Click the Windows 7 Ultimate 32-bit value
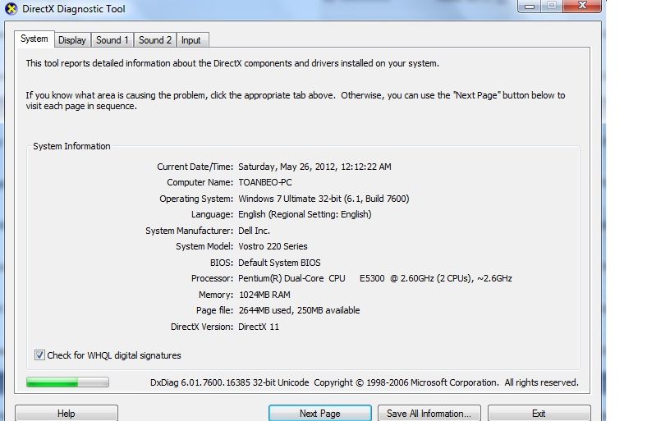 point(324,199)
